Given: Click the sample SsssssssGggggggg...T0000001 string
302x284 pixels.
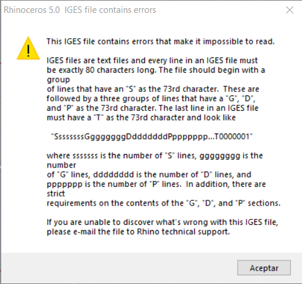Looking at the screenshot, I should point(152,136).
